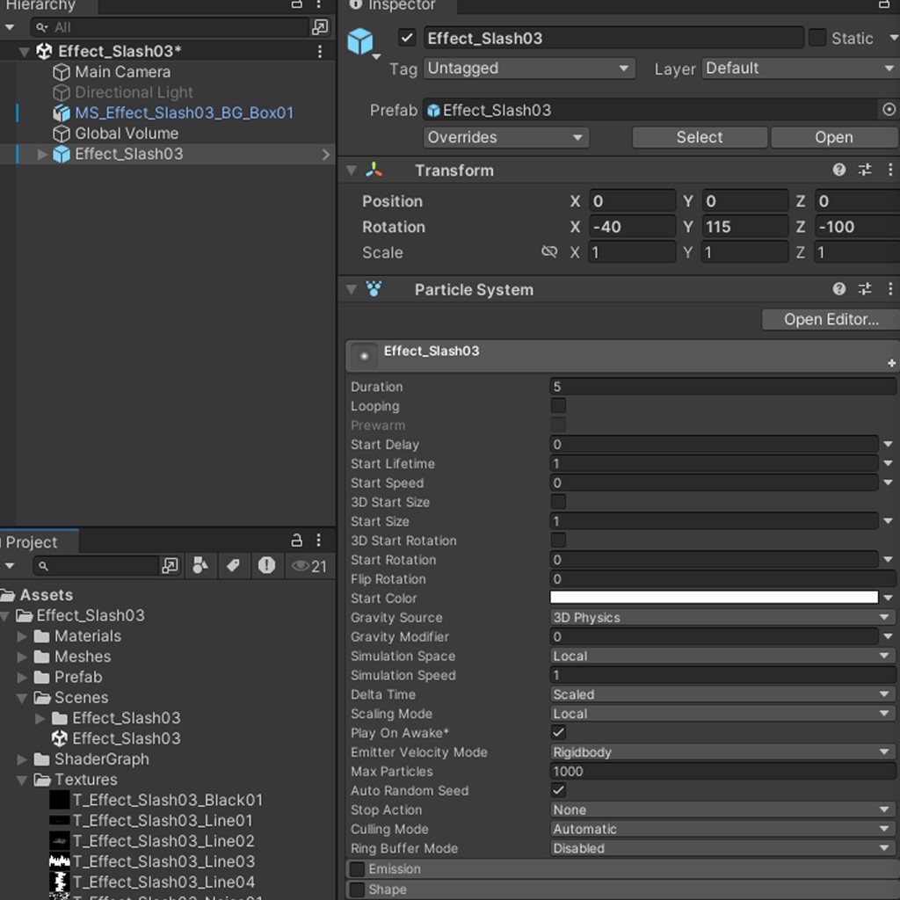
Task: Click the Scale constrain proportions link icon
Action: click(x=549, y=252)
